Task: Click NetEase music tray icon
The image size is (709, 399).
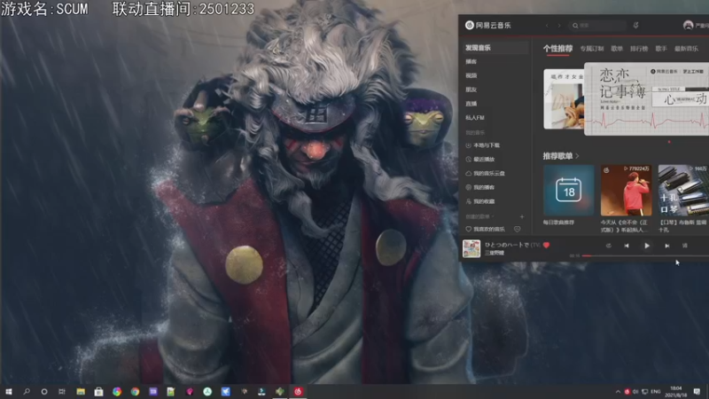Action: (627, 391)
